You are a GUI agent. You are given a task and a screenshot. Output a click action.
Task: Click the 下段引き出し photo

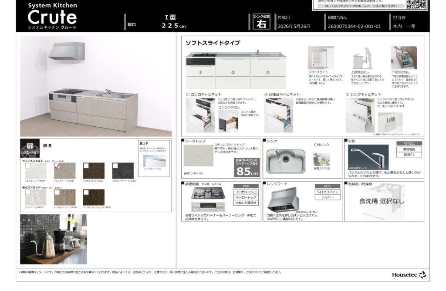click(404, 58)
